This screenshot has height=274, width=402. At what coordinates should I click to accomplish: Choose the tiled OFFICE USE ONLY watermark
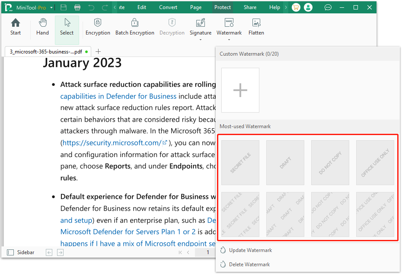pos(375,214)
